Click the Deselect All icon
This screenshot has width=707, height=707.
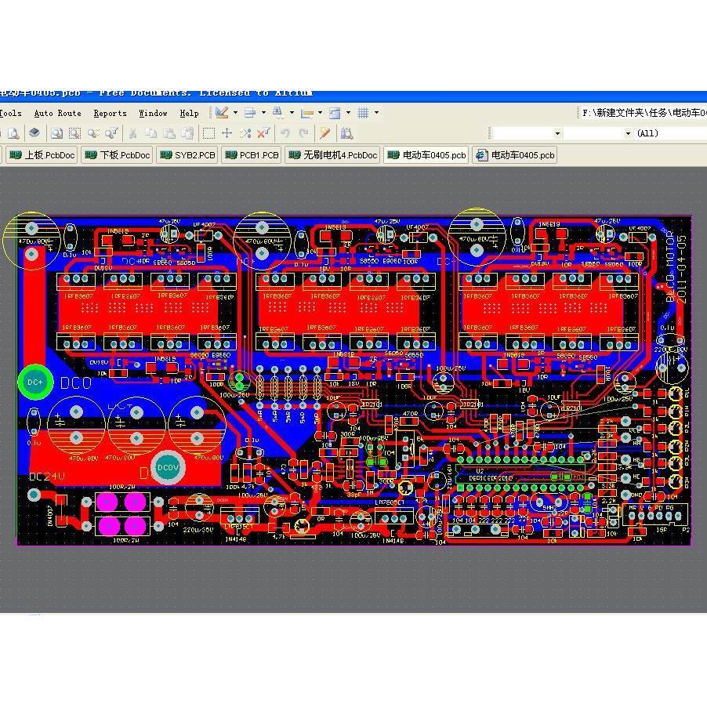(x=245, y=133)
